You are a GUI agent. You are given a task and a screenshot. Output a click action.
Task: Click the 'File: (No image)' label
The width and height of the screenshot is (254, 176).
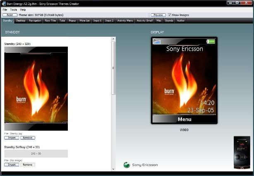13,160
